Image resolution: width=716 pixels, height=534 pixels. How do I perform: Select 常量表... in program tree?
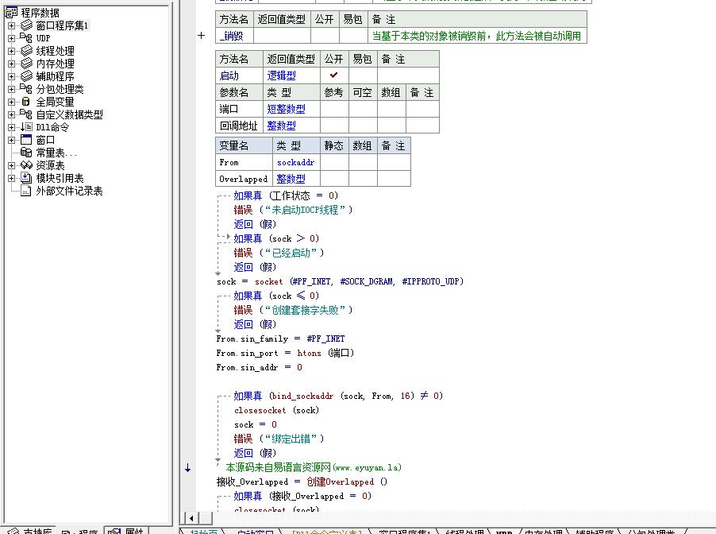click(x=56, y=153)
